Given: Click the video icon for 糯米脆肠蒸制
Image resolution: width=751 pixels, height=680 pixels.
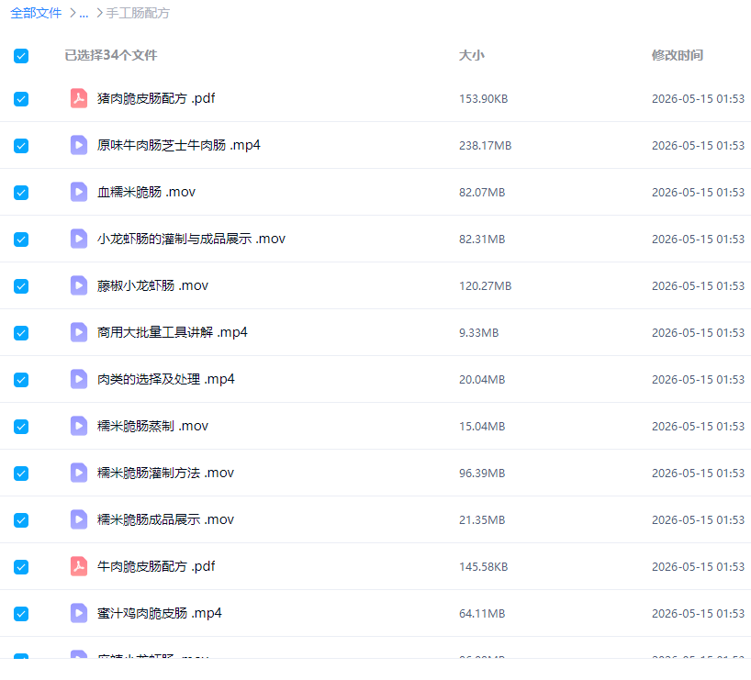Looking at the screenshot, I should (x=79, y=426).
